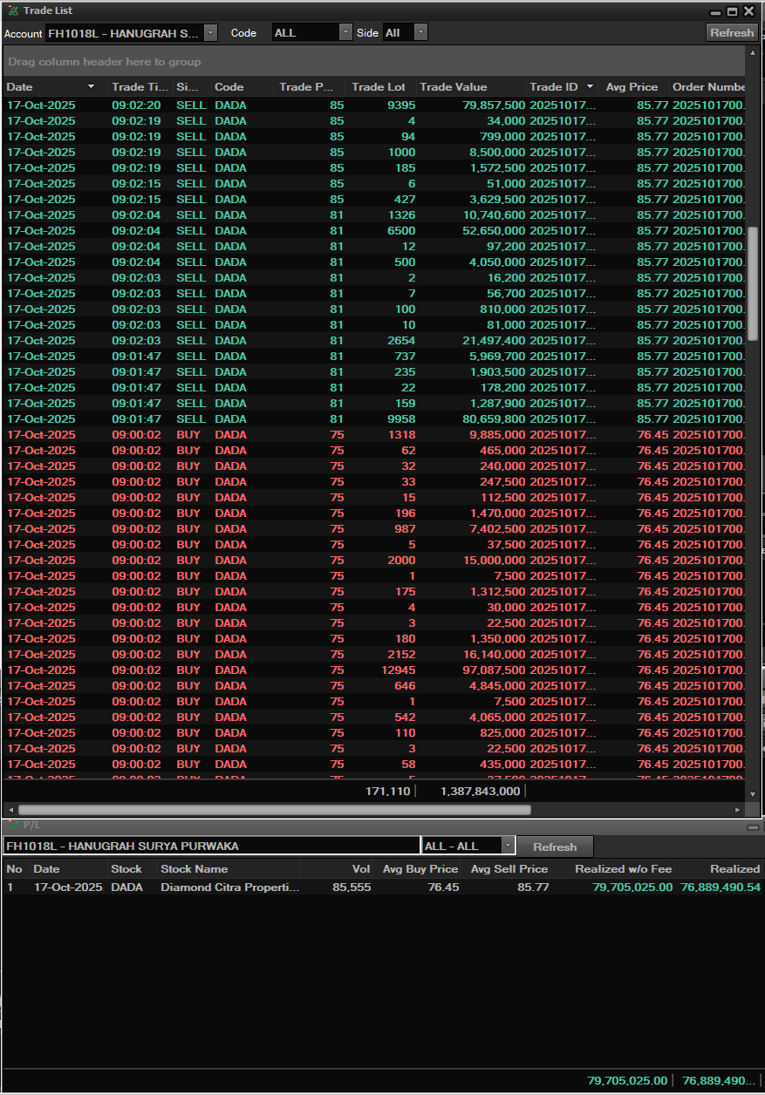Click the Avg Buy Price header
Image resolution: width=765 pixels, height=1095 pixels.
[420, 869]
